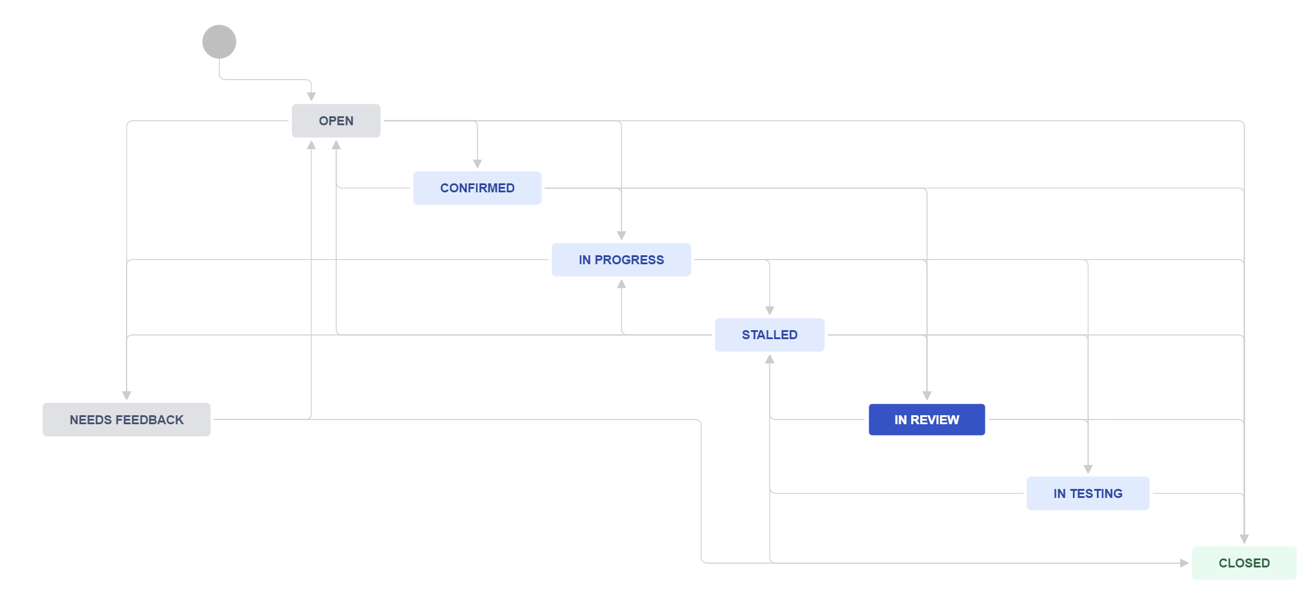
Task: Click arrowhead pointing down into IN REVIEW
Action: 927,395
